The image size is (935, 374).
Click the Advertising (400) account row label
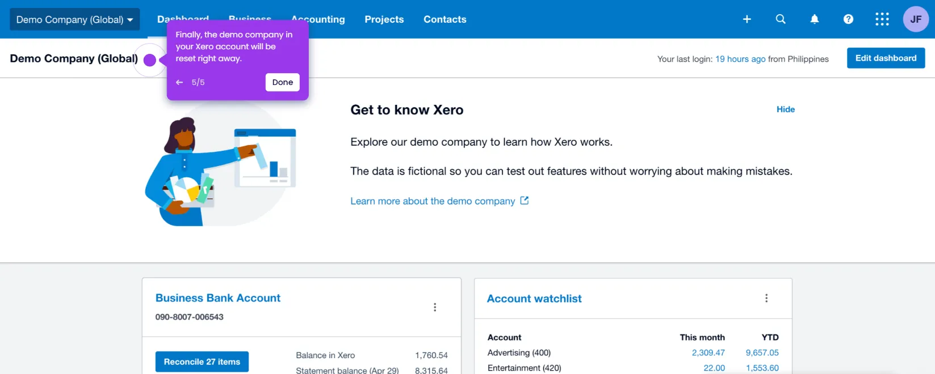point(519,352)
